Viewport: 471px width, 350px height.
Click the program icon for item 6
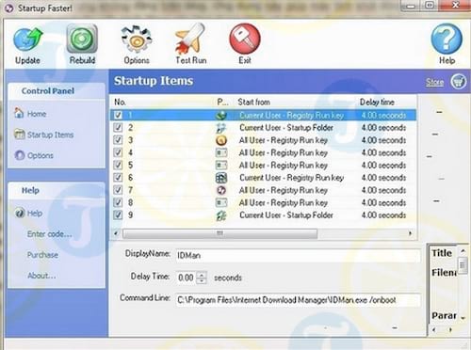pos(221,178)
